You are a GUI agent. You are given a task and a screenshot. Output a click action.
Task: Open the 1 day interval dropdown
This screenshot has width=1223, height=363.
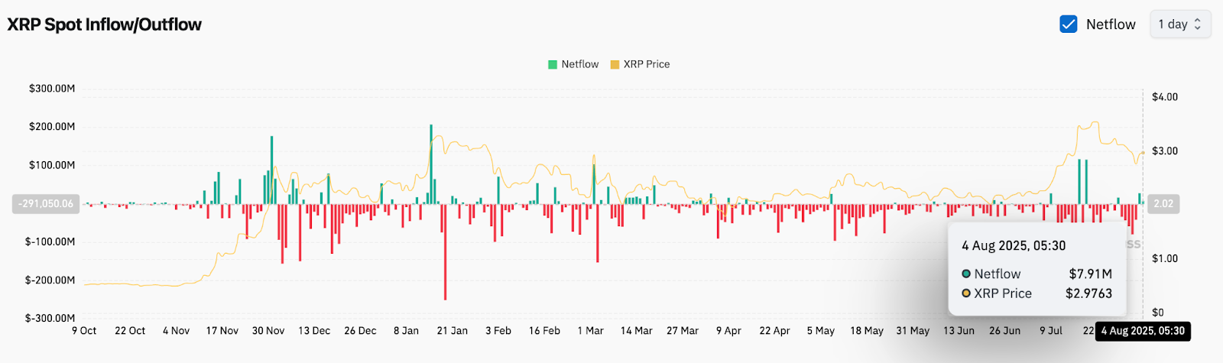click(x=1180, y=24)
